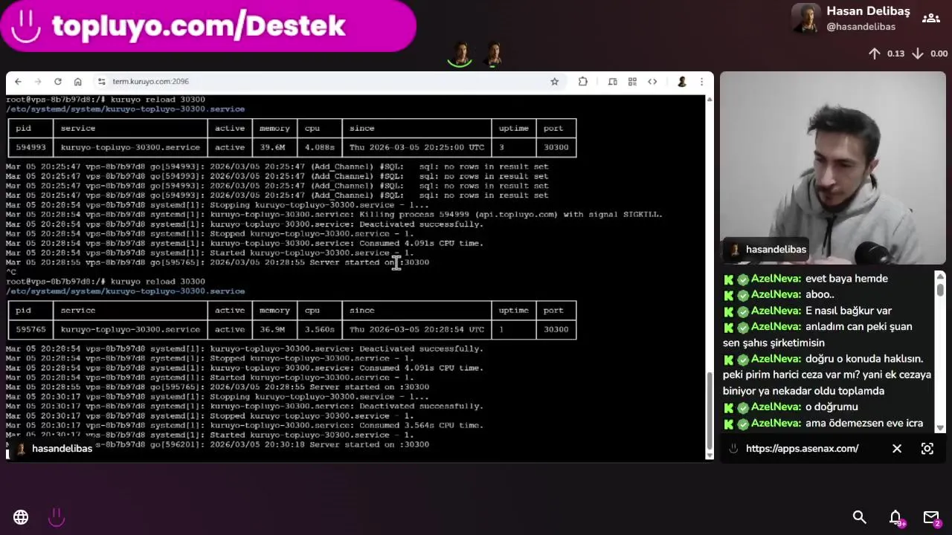
Task: Open the browser three-dot menu
Action: tap(701, 82)
